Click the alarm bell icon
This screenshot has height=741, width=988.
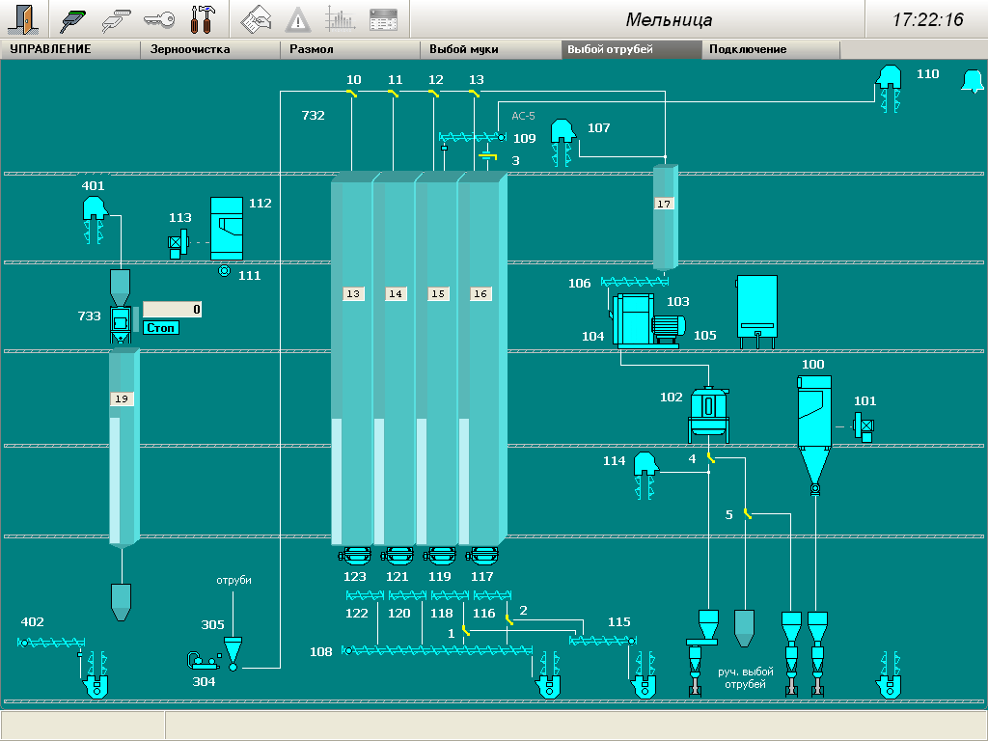[x=971, y=82]
